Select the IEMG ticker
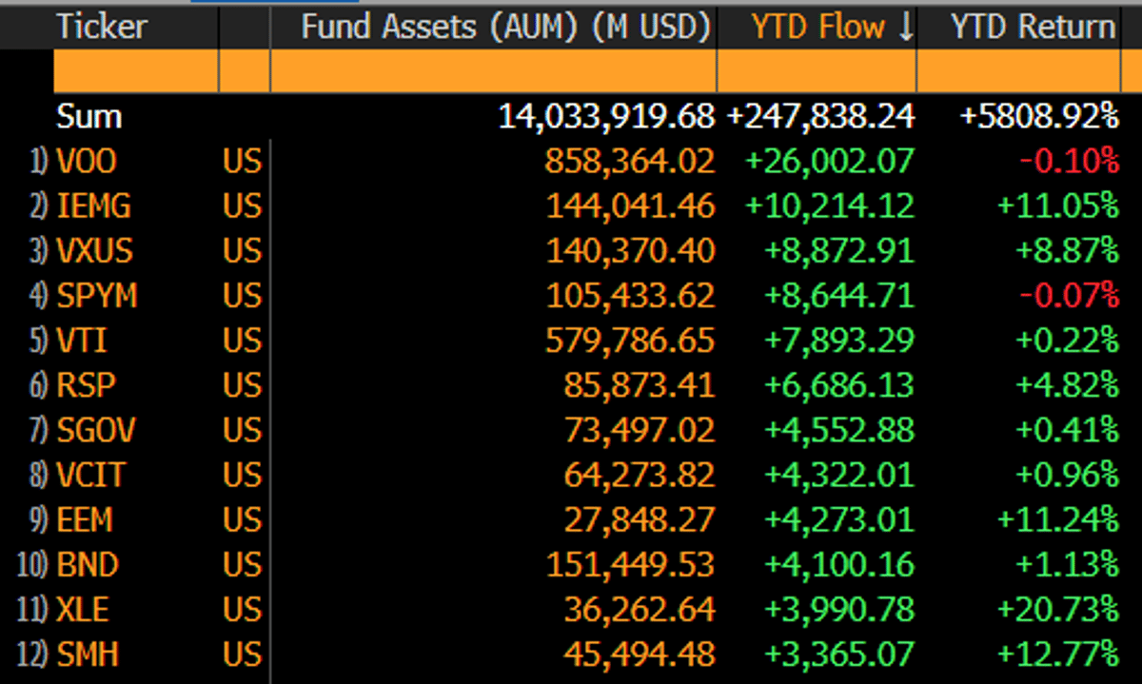Screen dimensions: 1142x684 click(x=95, y=206)
